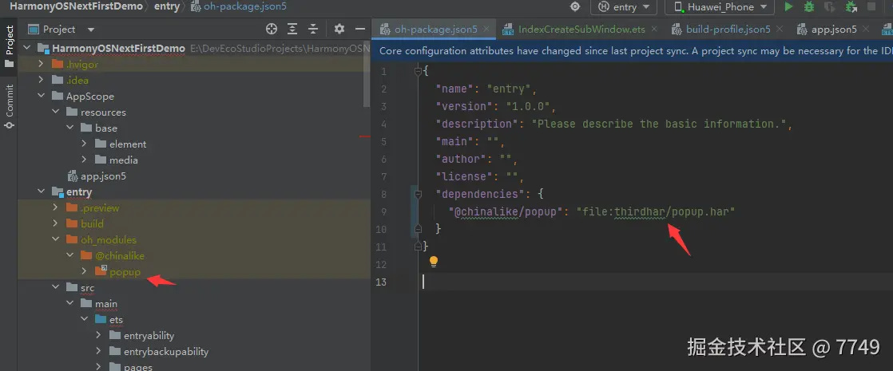Click "@chinalike/popup" key on line 9
Viewport: 893px width, 371px height.
tap(505, 211)
